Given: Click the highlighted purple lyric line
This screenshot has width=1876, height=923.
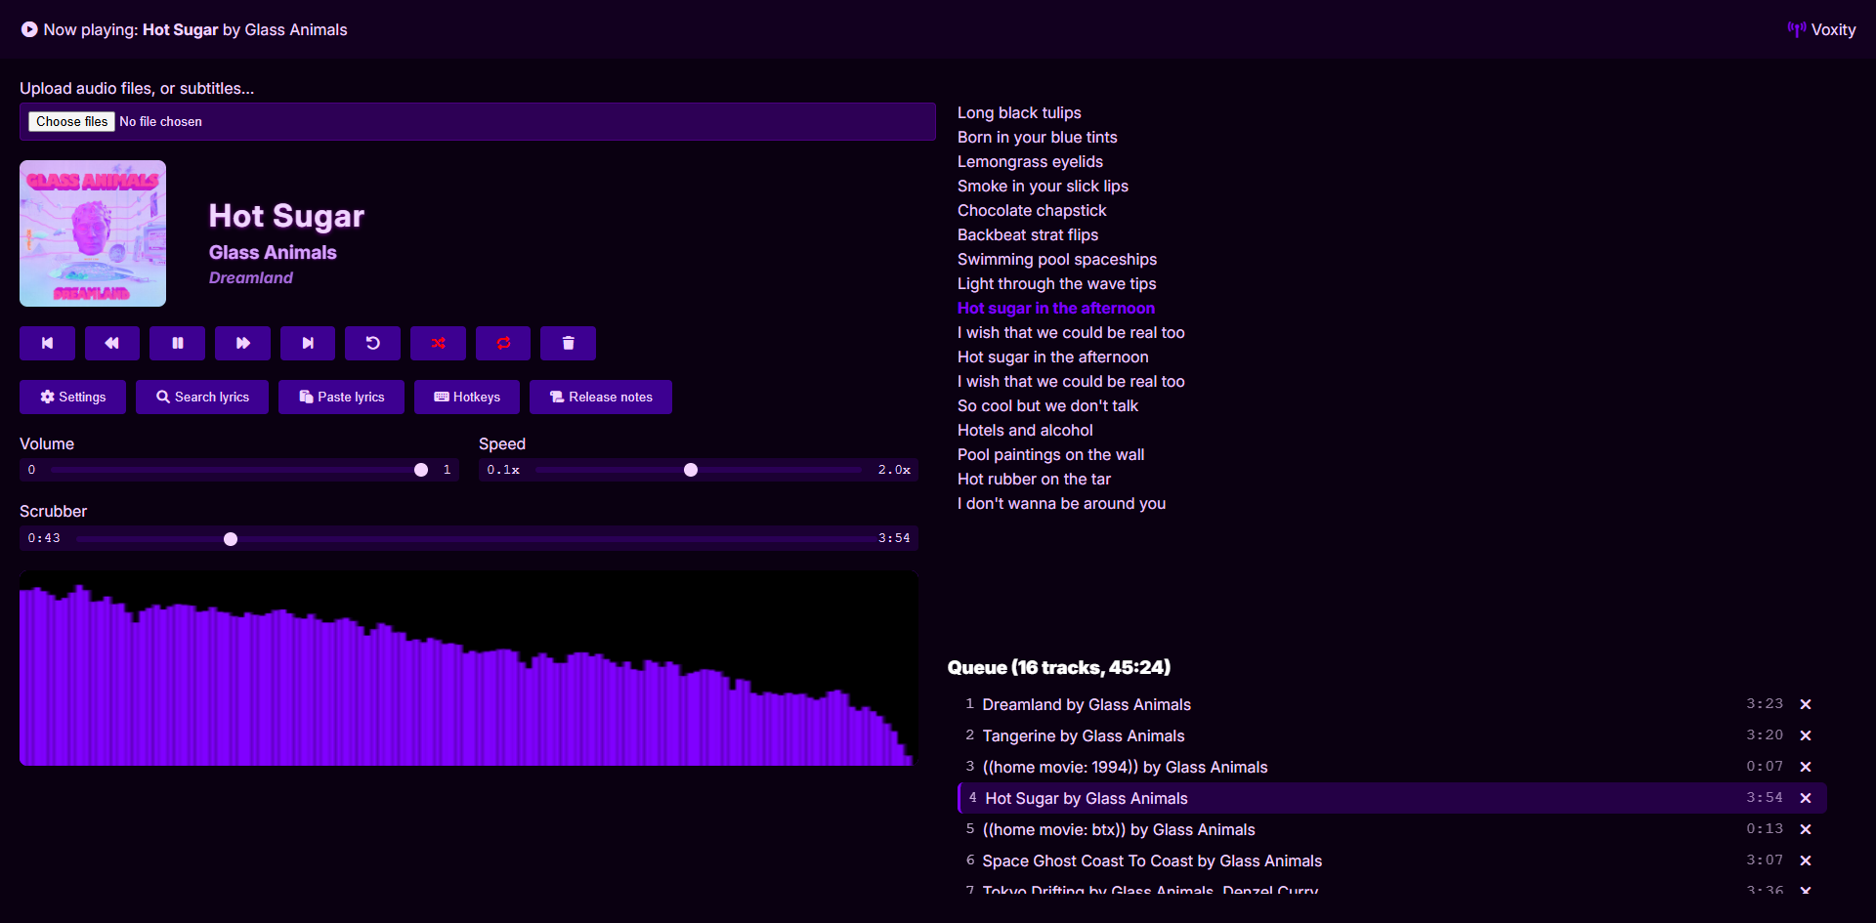Looking at the screenshot, I should (x=1056, y=308).
